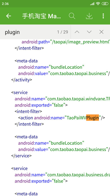This screenshot has height=196, width=110.
Task: Jump to next search match
Action: [x=89, y=32]
